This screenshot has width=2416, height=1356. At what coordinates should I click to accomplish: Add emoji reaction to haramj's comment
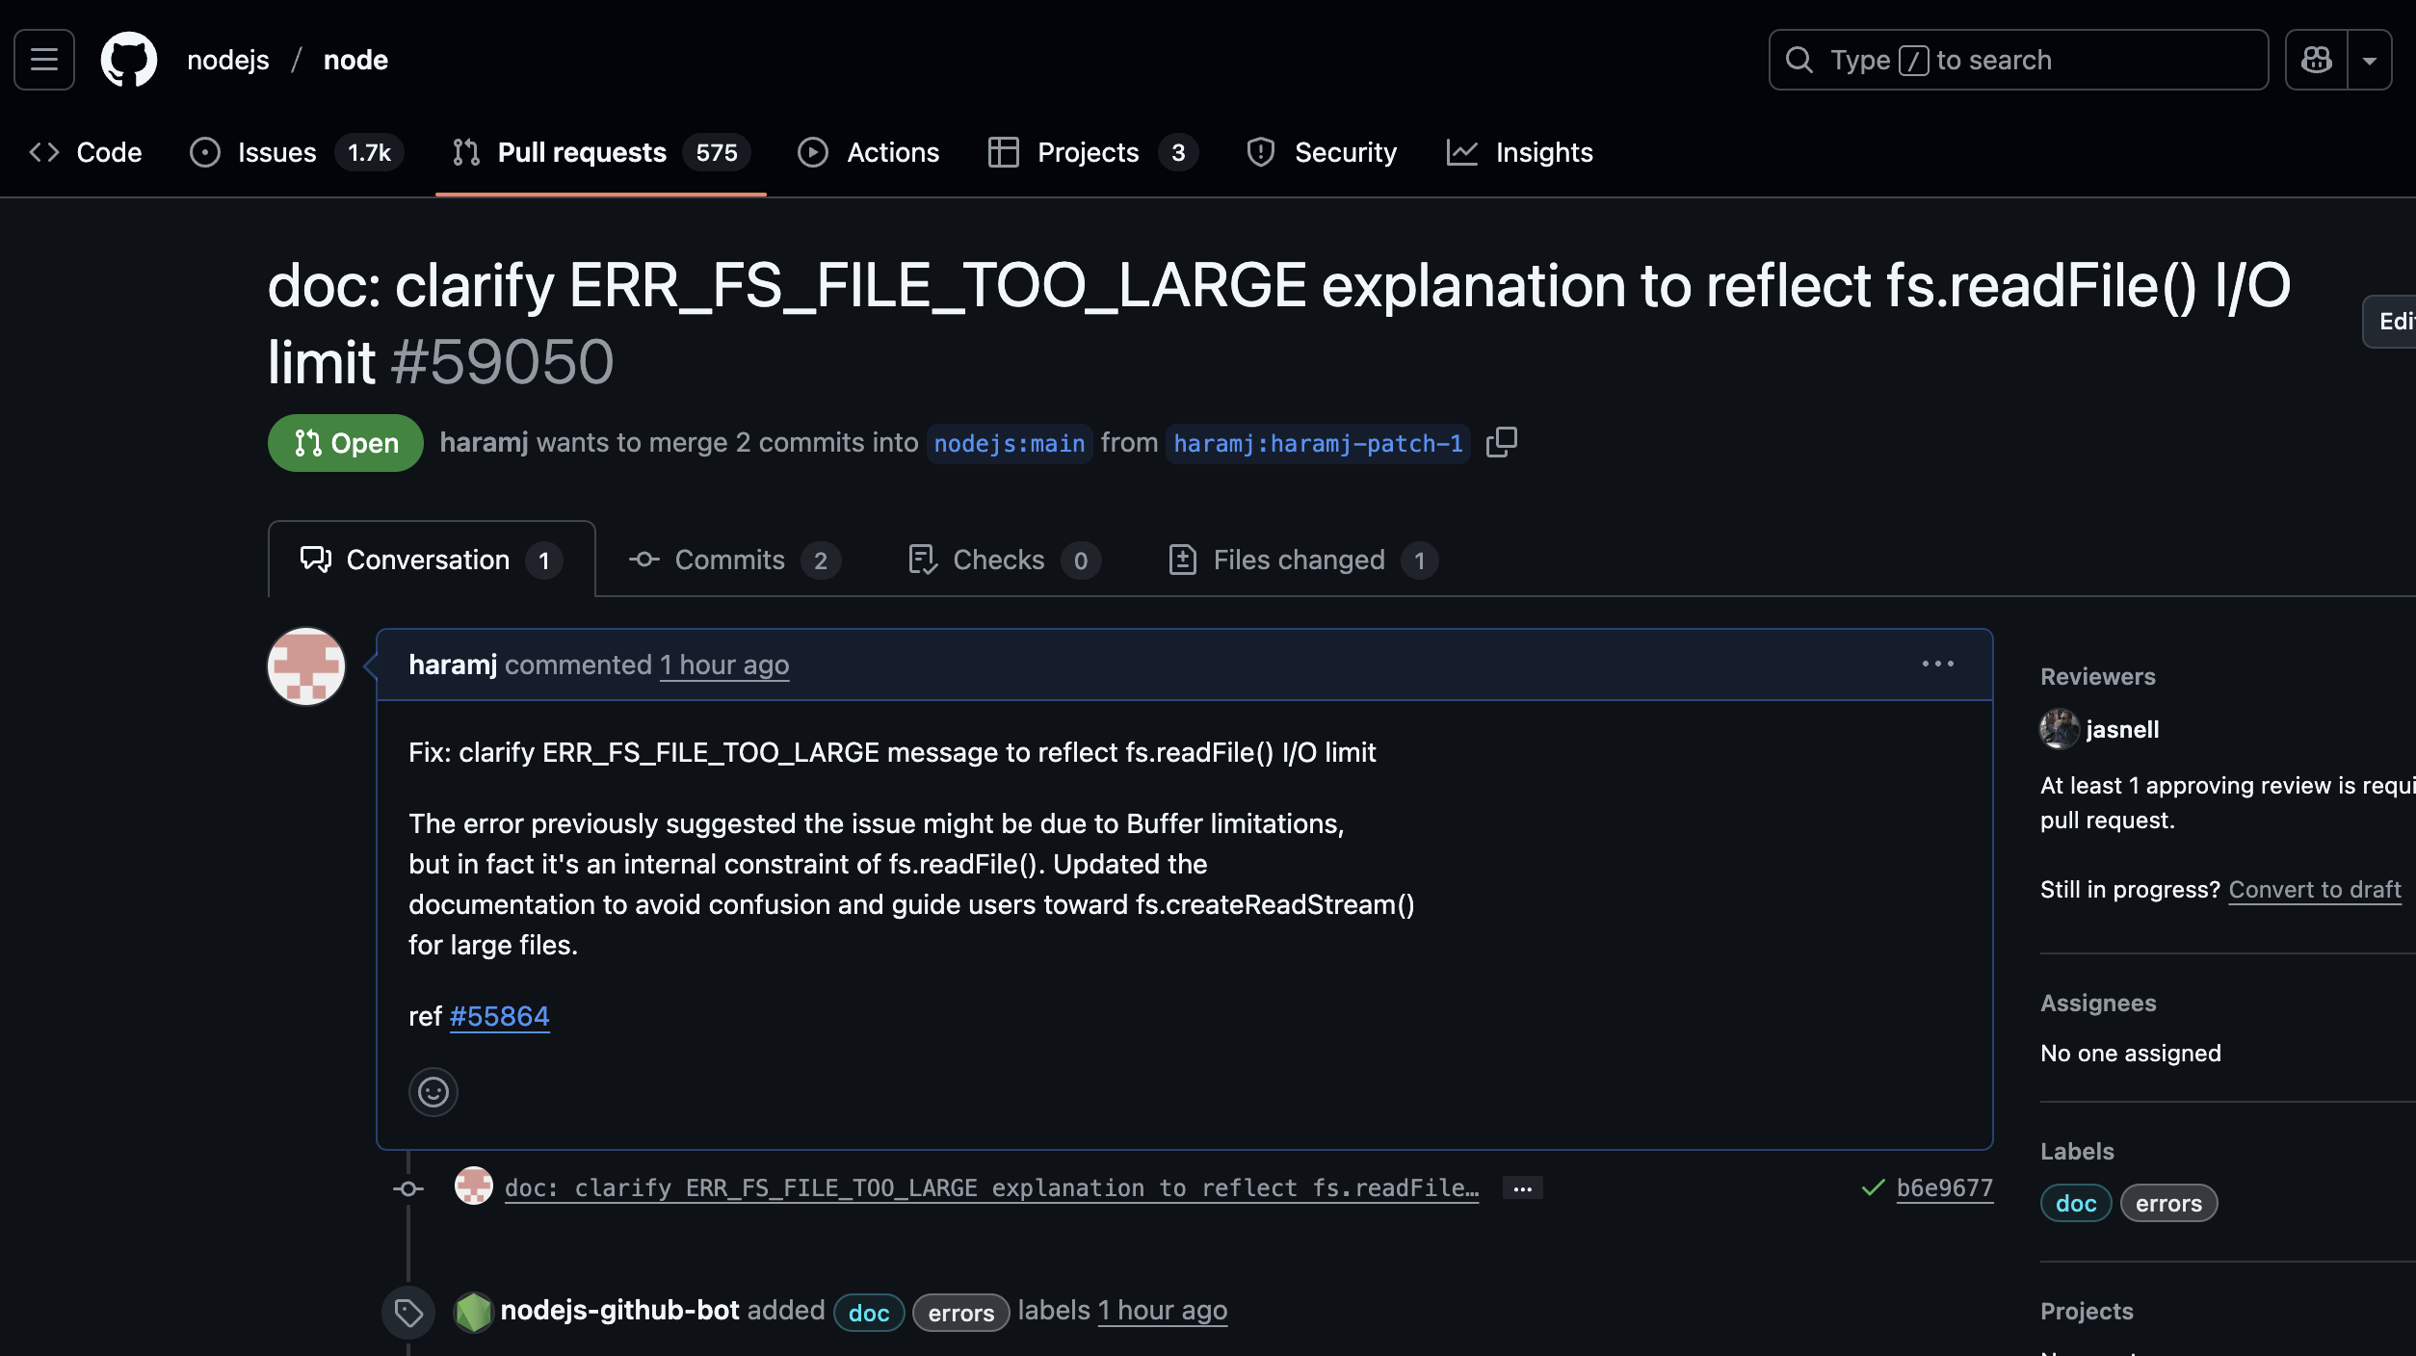coord(433,1091)
